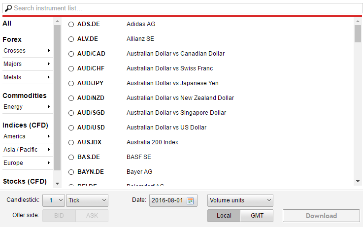Select the Metals forex subcategory
This screenshot has width=363, height=227.
pyautogui.click(x=12, y=77)
